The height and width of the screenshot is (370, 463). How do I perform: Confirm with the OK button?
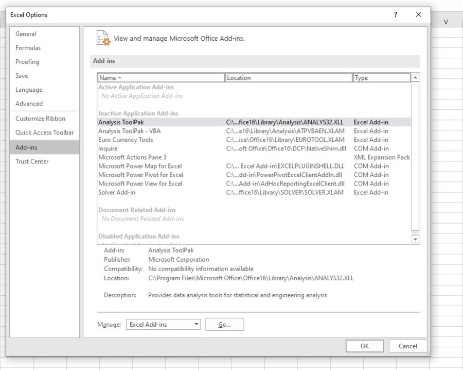(365, 346)
